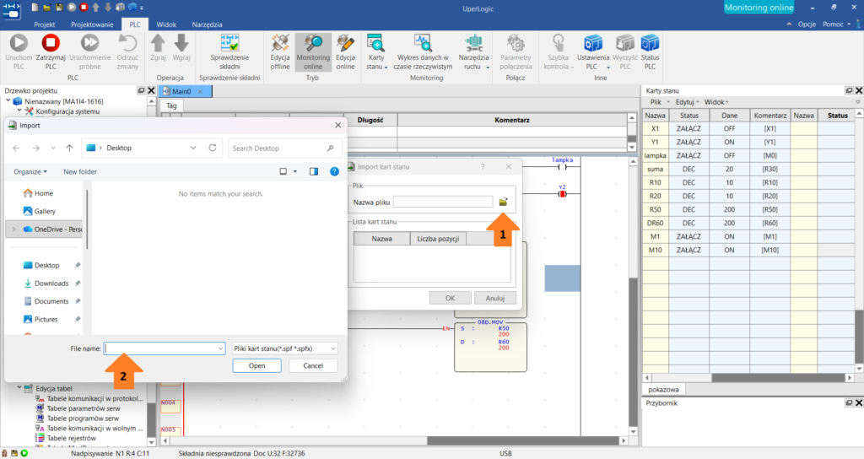Collapse Edycja tabel tree node
The width and height of the screenshot is (864, 459).
point(19,388)
